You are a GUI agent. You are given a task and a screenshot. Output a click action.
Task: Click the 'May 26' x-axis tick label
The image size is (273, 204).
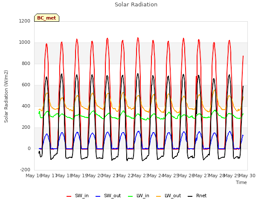pos(186,176)
